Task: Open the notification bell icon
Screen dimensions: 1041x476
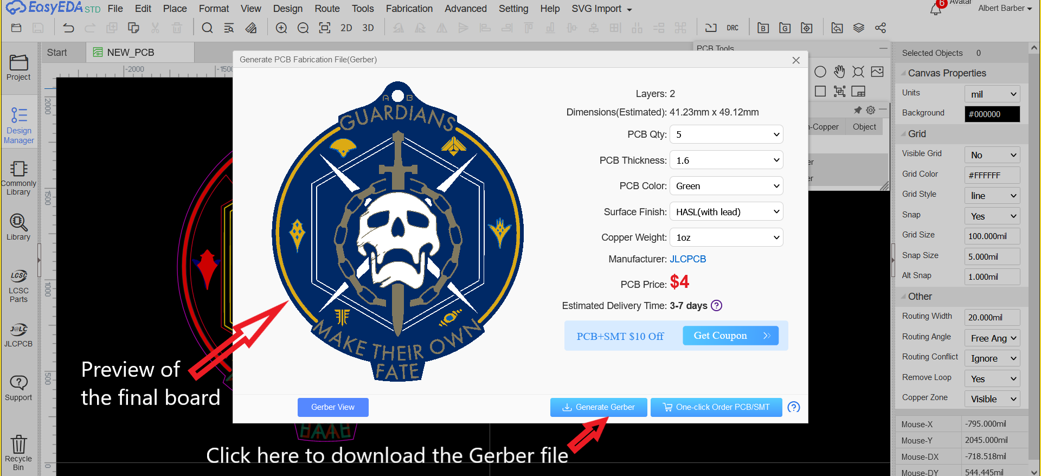Action: point(936,9)
